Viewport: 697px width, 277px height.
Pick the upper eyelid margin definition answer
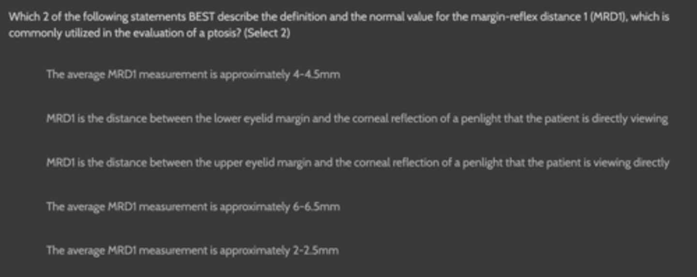[357, 162]
